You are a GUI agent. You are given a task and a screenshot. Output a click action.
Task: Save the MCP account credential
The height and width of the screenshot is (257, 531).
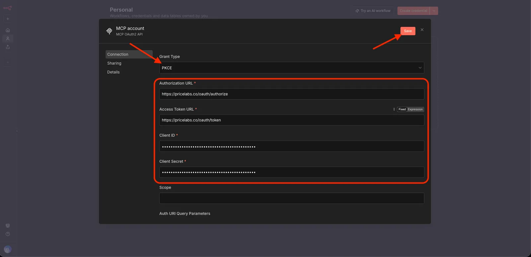pyautogui.click(x=408, y=31)
